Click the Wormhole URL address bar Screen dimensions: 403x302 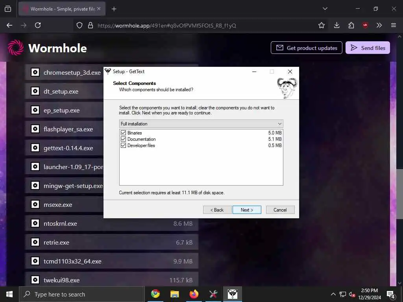click(200, 26)
